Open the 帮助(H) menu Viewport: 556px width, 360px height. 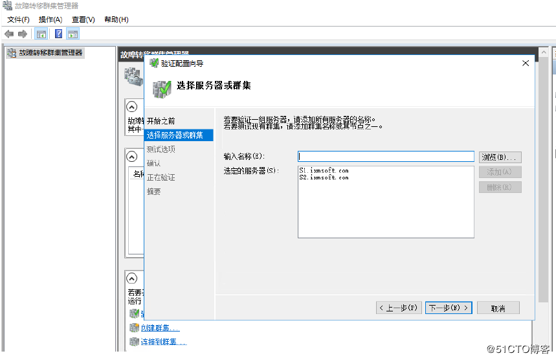117,19
